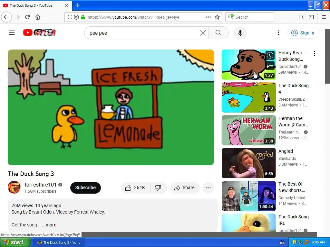This screenshot has height=247, width=330.
Task: Open forrestfire101 channel name link
Action: tap(40, 185)
